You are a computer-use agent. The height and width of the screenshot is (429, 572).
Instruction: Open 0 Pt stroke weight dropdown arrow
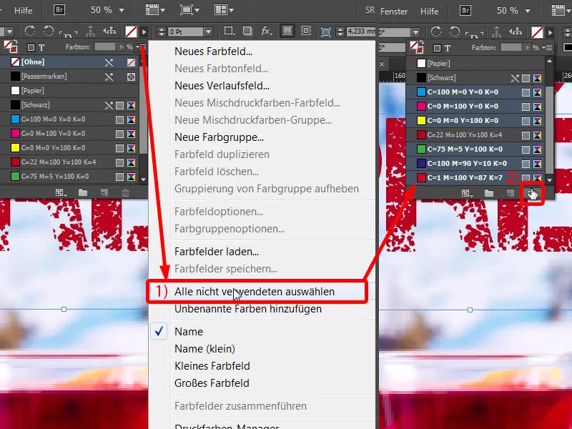click(x=208, y=32)
